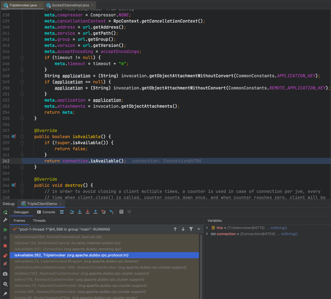331x299 pixels.
Task: Collapse the code fold at line 245
Action: click(22, 58)
